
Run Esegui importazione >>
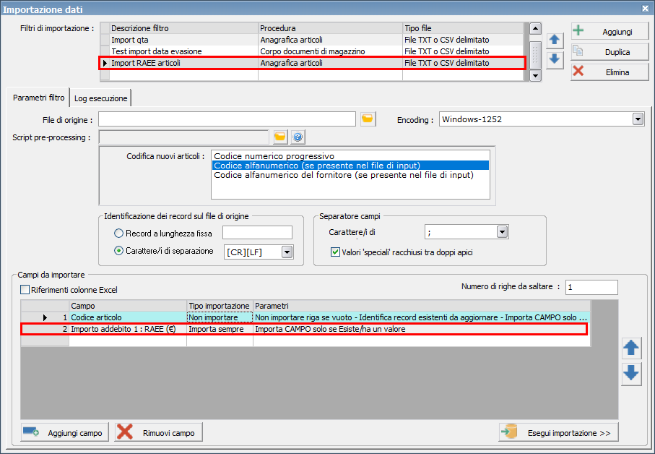click(558, 432)
